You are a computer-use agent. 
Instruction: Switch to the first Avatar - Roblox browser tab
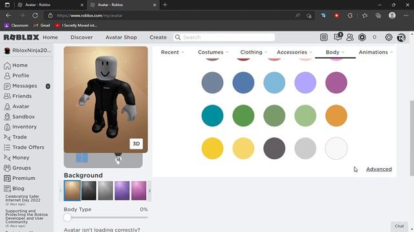(x=50, y=5)
